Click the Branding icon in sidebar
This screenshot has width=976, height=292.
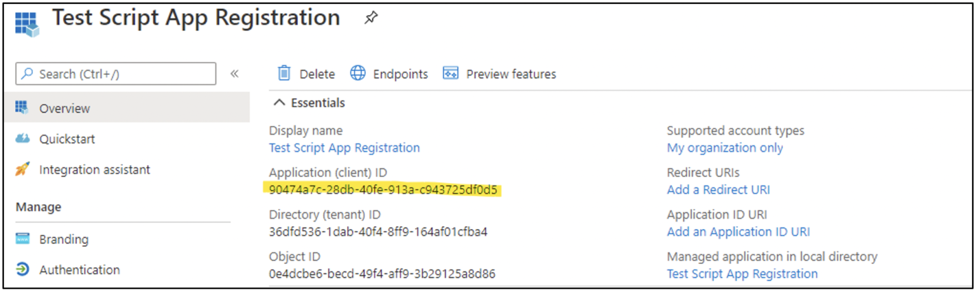click(x=22, y=239)
